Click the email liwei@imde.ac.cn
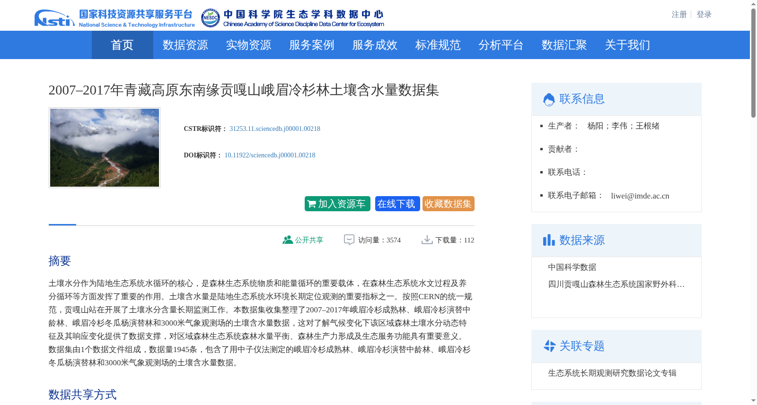 click(640, 196)
